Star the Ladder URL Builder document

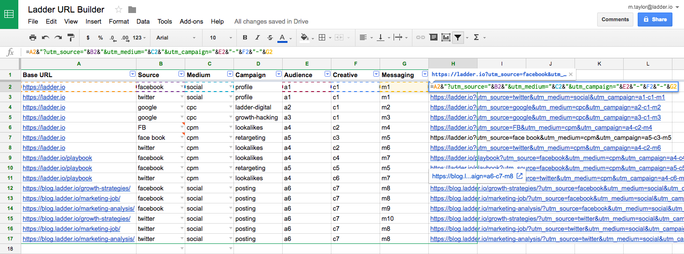[x=119, y=10]
